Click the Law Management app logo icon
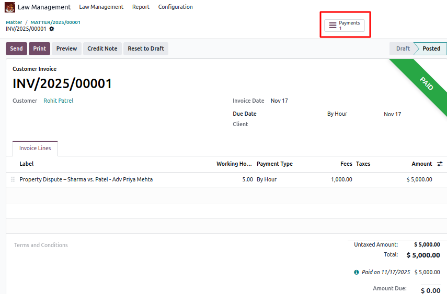 tap(10, 7)
